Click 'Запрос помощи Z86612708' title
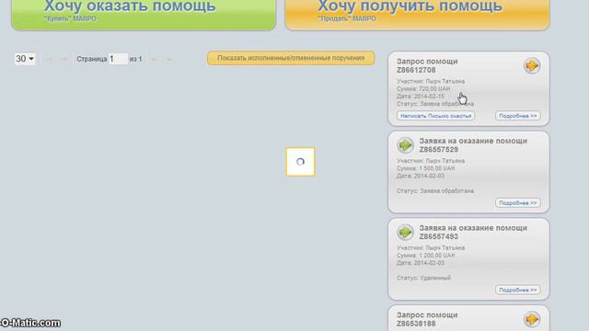This screenshot has width=589, height=331. coord(427,65)
